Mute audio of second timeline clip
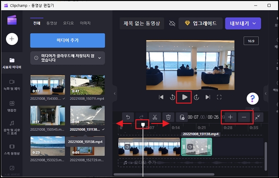Viewport: 279px width, 178px height. [190, 147]
